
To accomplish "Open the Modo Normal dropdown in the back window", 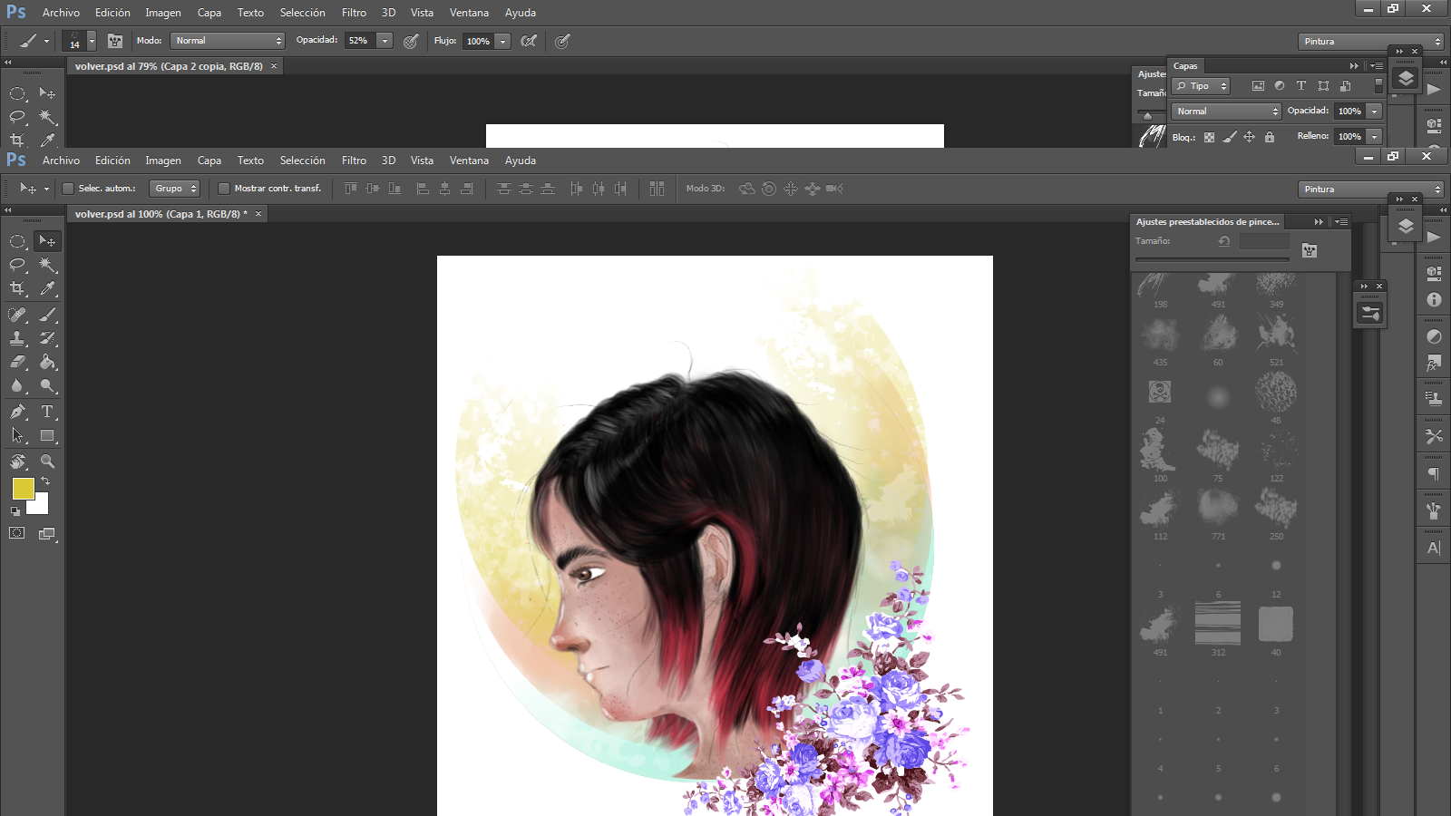I will pos(228,41).
